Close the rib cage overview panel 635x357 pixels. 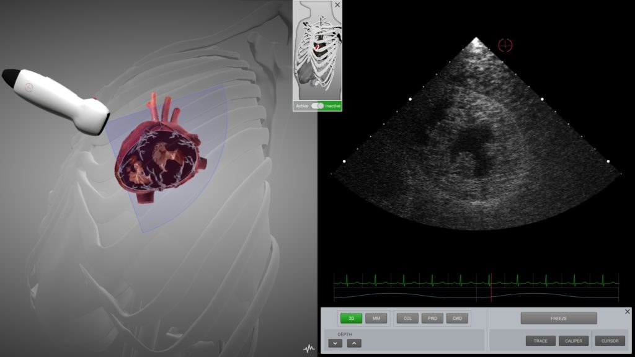(x=337, y=5)
